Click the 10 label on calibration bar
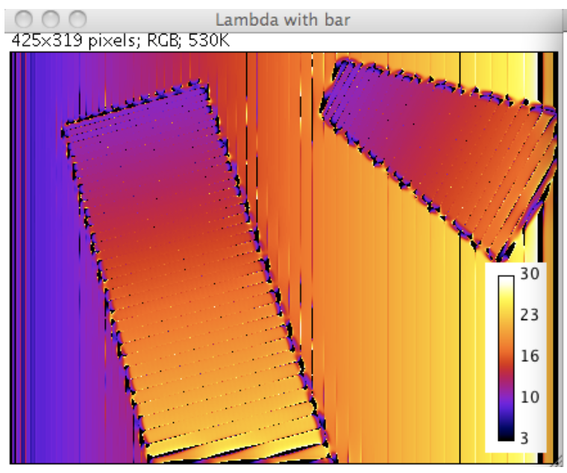567x473 pixels. tap(530, 396)
